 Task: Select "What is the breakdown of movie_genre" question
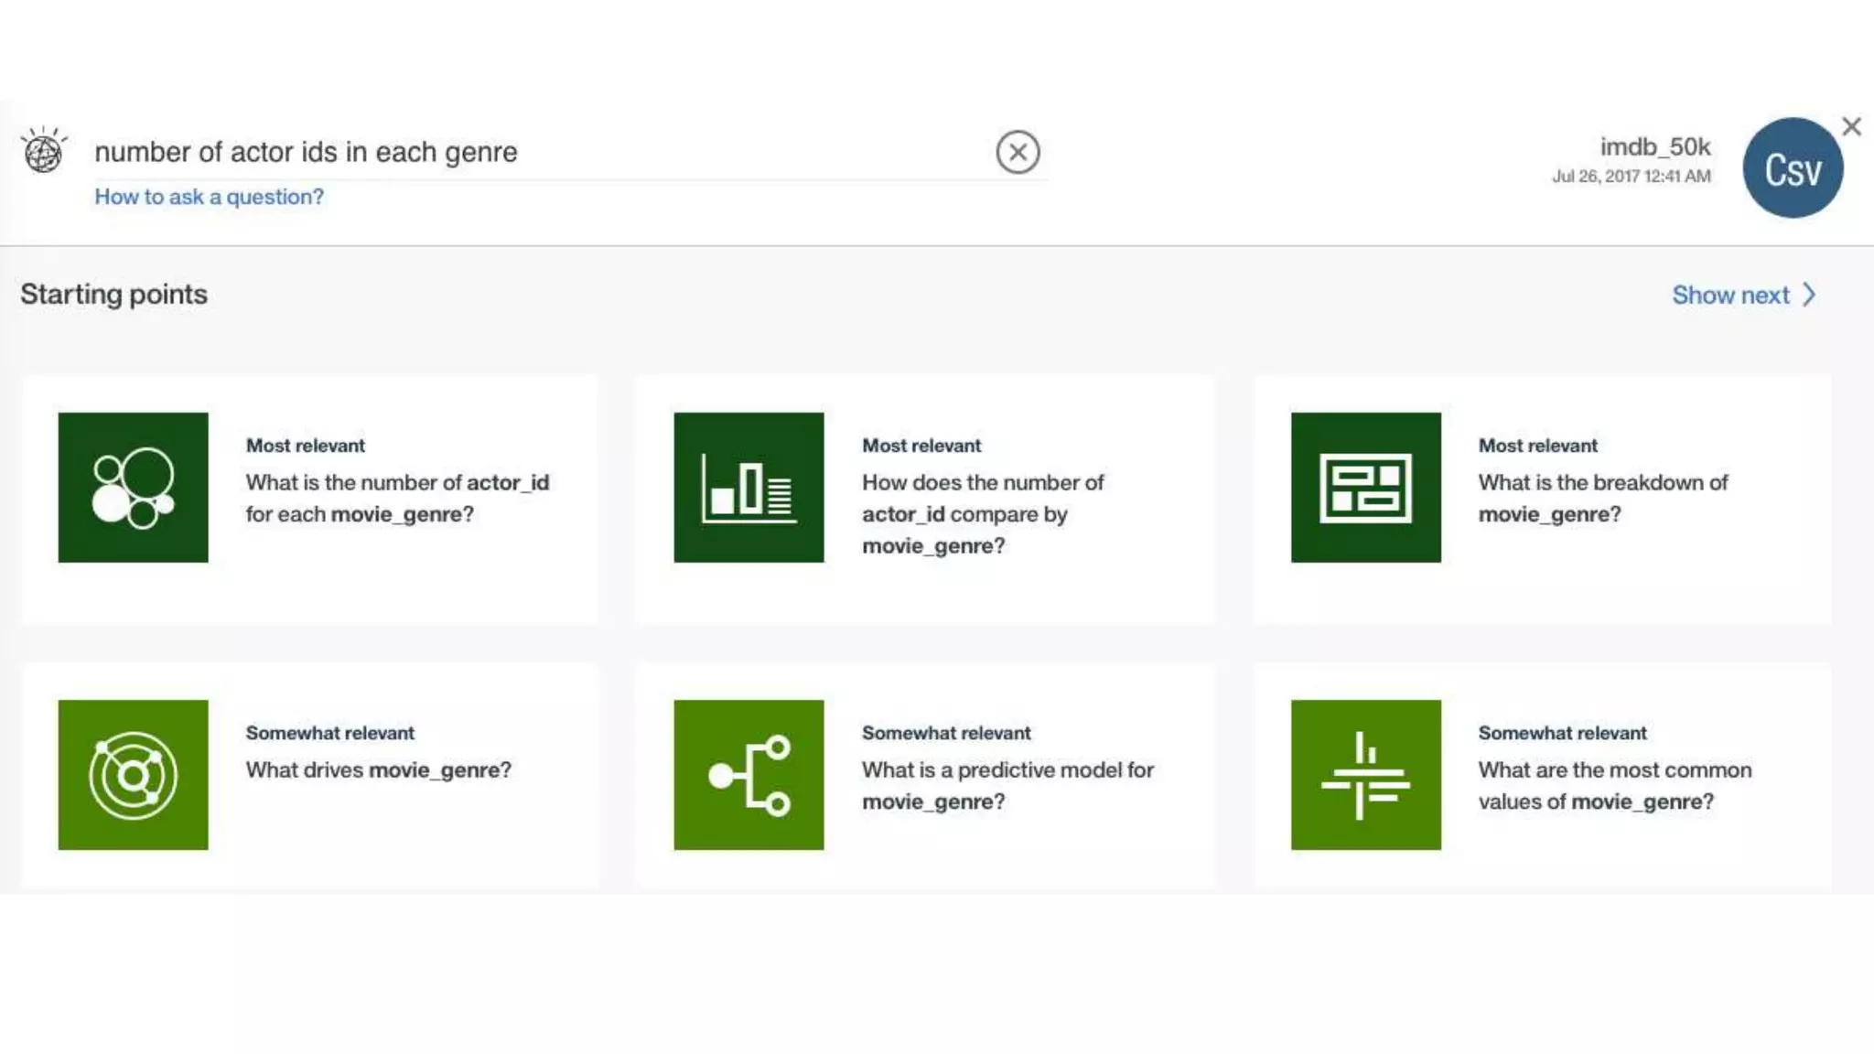tap(1602, 498)
